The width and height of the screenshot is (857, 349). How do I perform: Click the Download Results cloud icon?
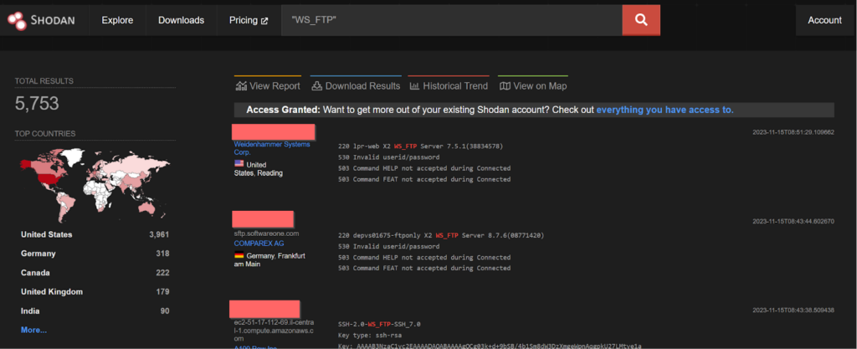(x=317, y=85)
